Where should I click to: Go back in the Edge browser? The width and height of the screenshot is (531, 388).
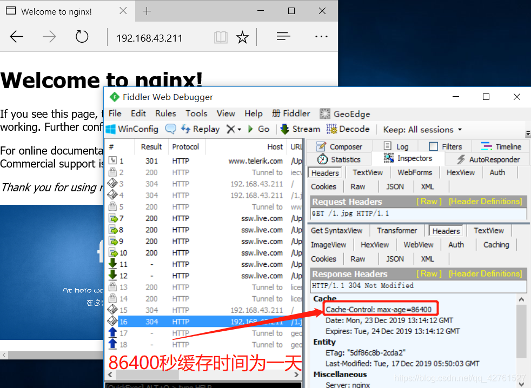[x=17, y=37]
